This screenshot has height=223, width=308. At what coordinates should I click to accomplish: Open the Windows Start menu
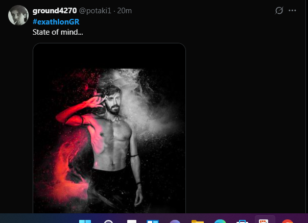pos(85,221)
